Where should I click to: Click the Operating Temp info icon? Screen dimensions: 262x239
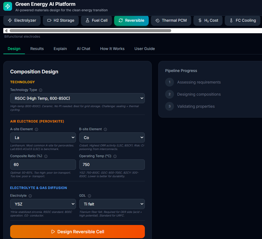point(115,156)
